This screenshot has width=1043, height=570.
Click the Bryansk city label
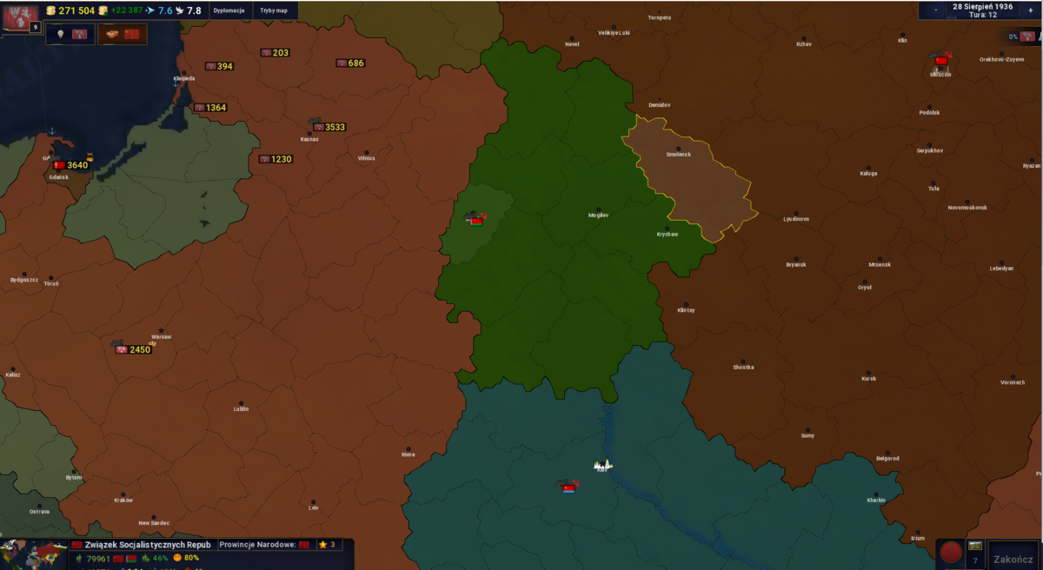coord(796,264)
